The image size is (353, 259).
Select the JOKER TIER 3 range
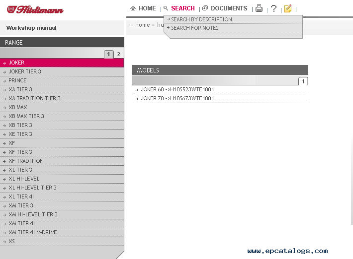point(62,71)
